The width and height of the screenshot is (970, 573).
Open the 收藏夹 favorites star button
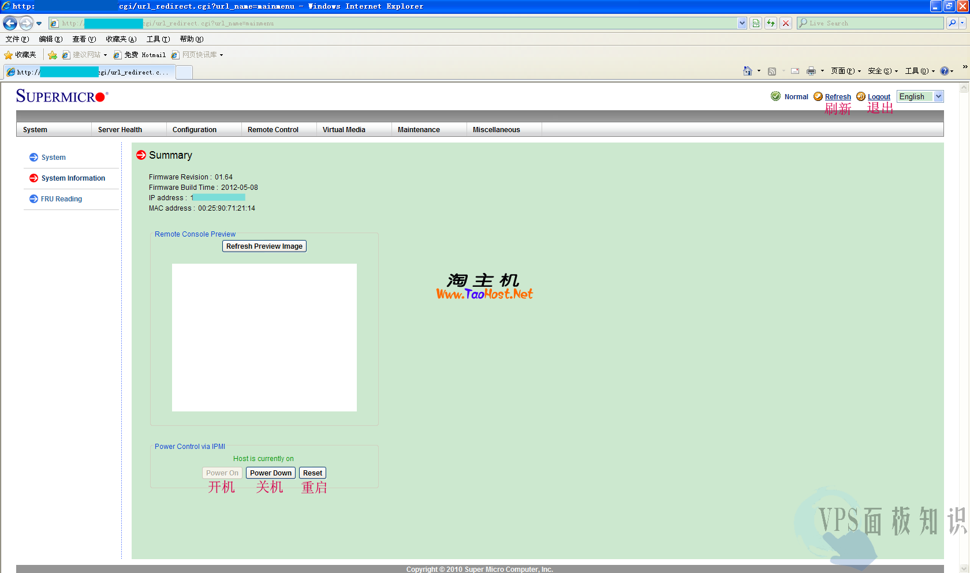[20, 55]
